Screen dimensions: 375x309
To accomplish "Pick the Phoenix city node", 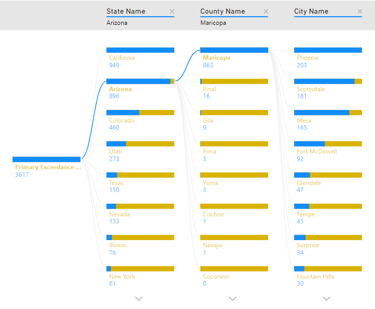I will click(x=328, y=50).
